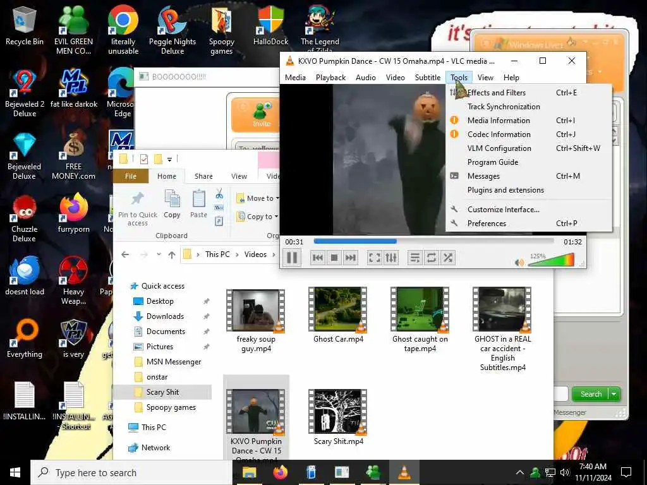Open Plugins and extensions
The image size is (647, 485).
[529, 190]
